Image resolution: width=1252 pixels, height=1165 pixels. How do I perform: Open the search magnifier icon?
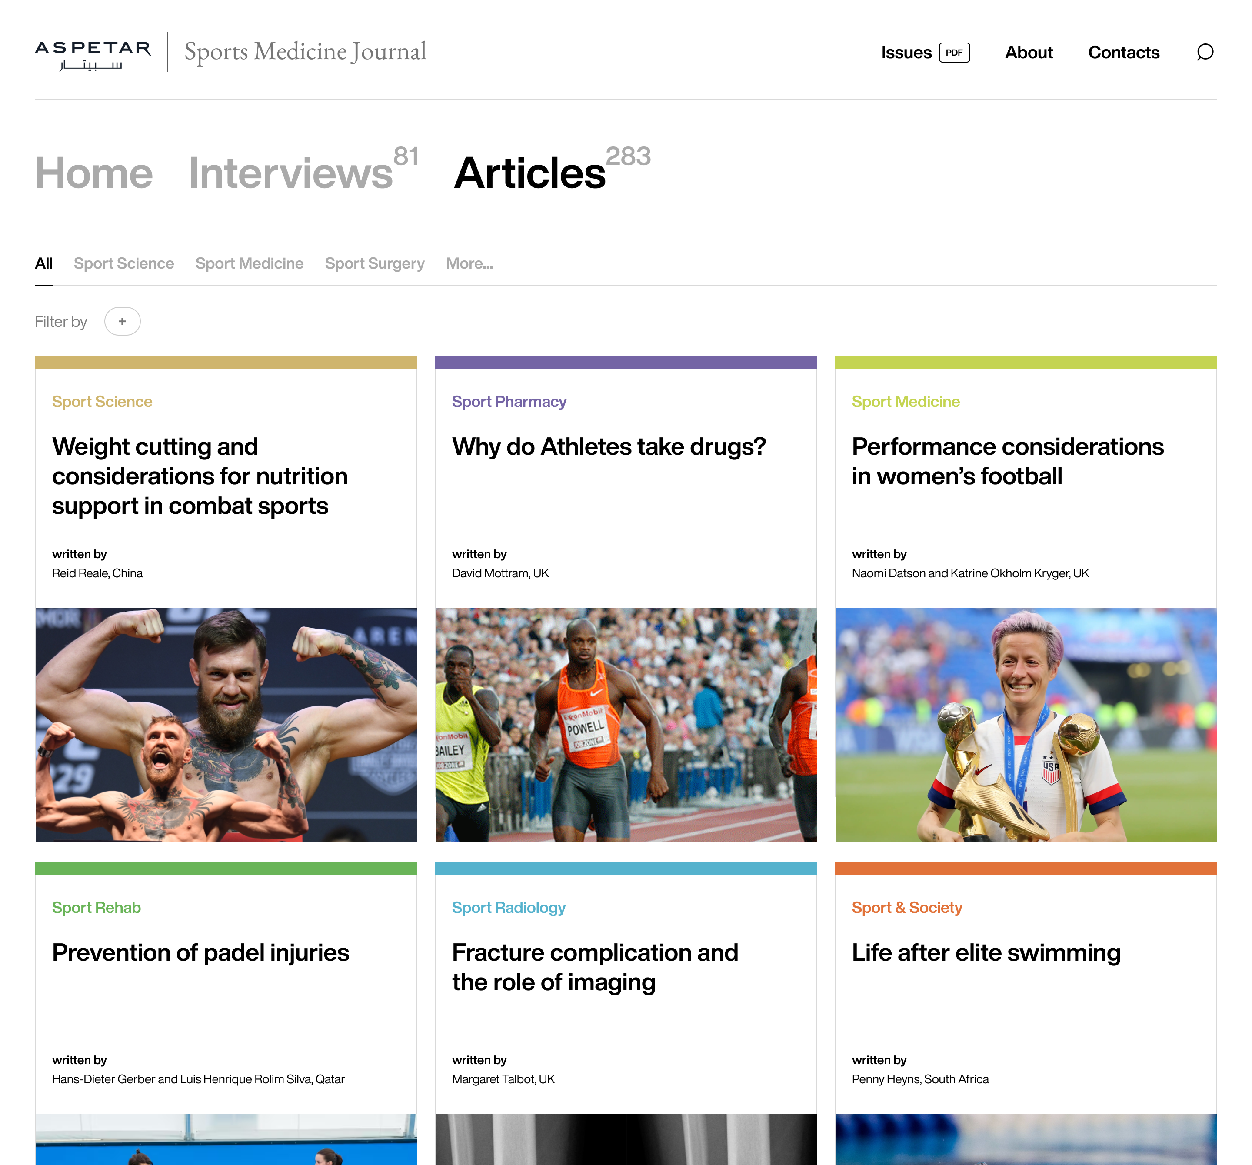[x=1205, y=52]
